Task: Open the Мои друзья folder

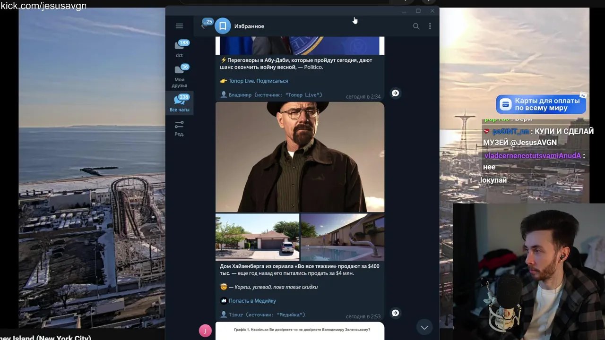Action: click(180, 76)
